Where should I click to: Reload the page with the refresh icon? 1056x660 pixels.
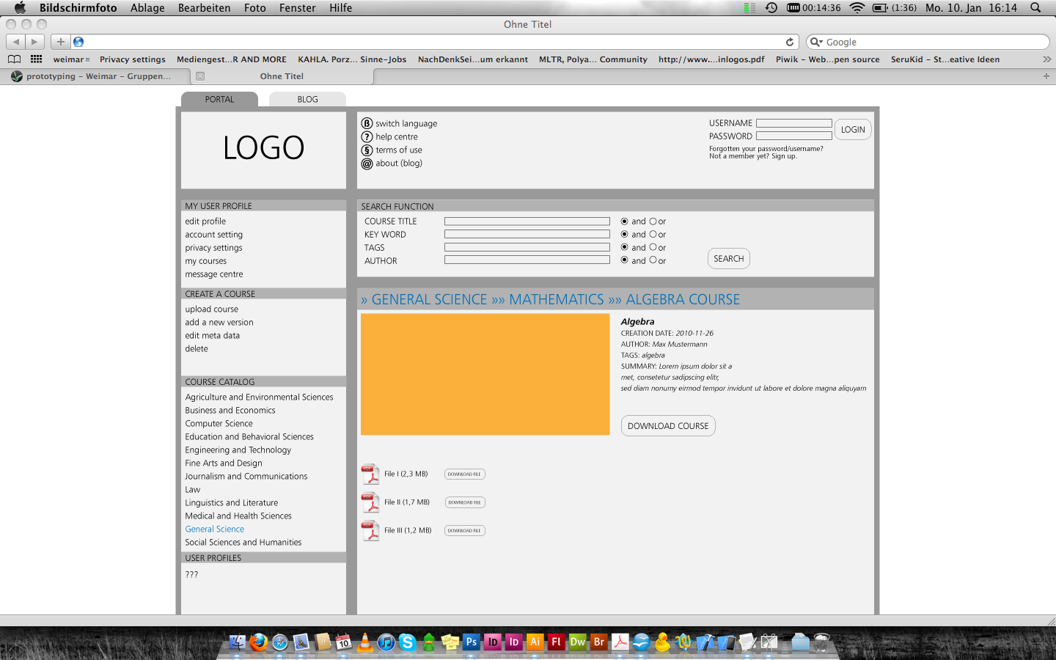click(790, 42)
